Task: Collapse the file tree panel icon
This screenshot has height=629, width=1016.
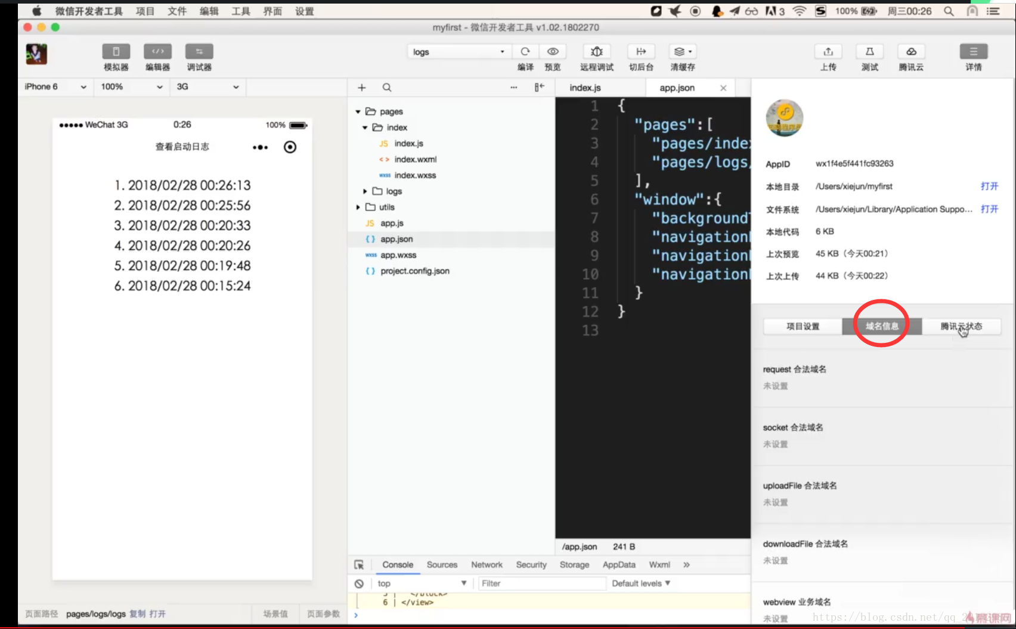Action: [539, 88]
